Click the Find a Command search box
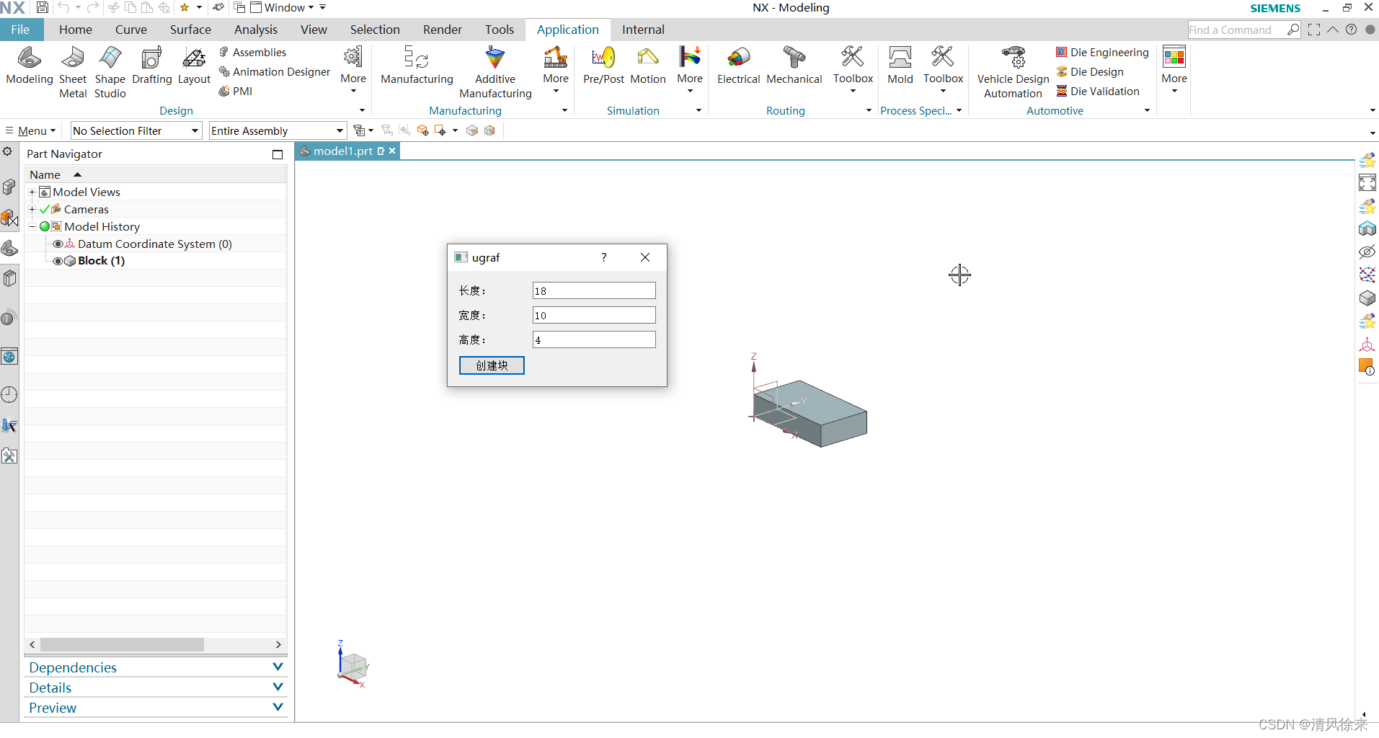 tap(1237, 30)
